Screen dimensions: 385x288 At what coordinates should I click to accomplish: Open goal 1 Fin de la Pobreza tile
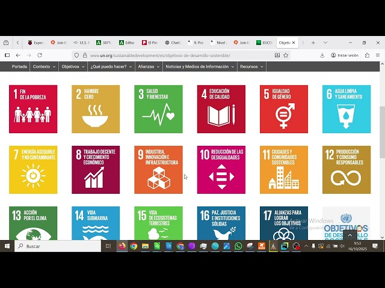coord(33,109)
